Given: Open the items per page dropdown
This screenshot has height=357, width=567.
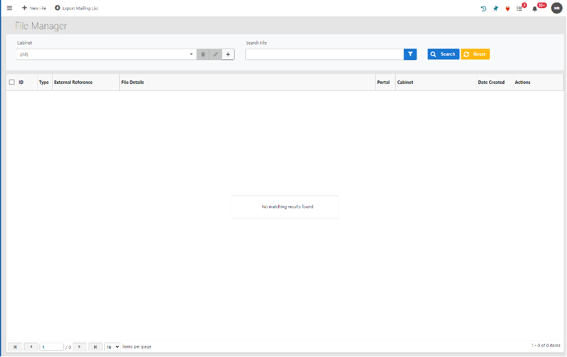Looking at the screenshot, I should pyautogui.click(x=112, y=347).
